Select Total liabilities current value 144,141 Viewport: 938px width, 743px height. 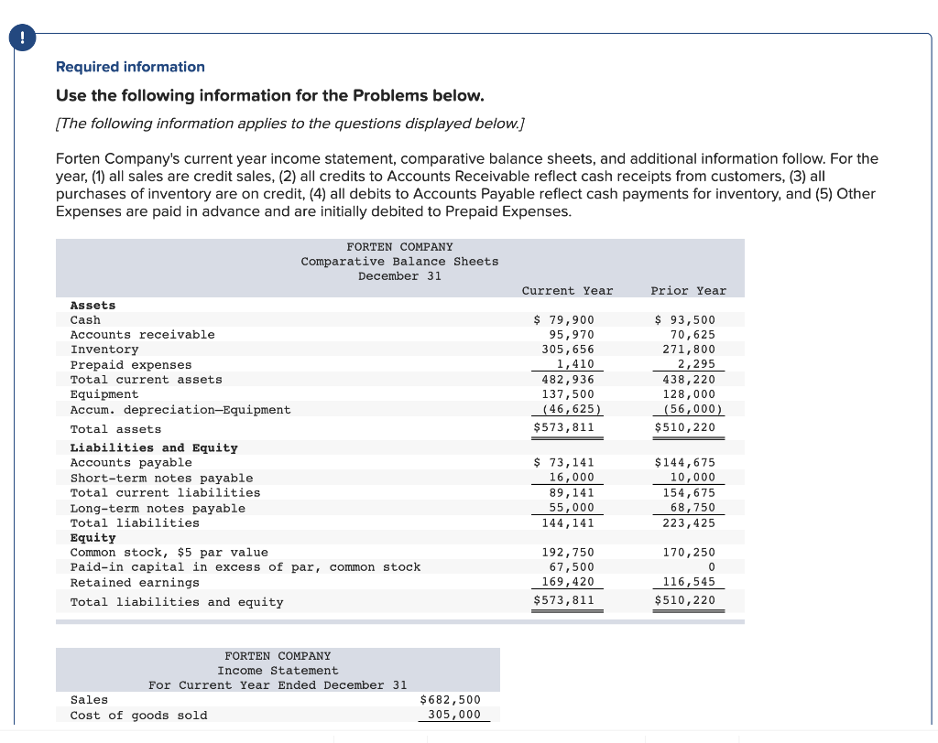click(568, 523)
